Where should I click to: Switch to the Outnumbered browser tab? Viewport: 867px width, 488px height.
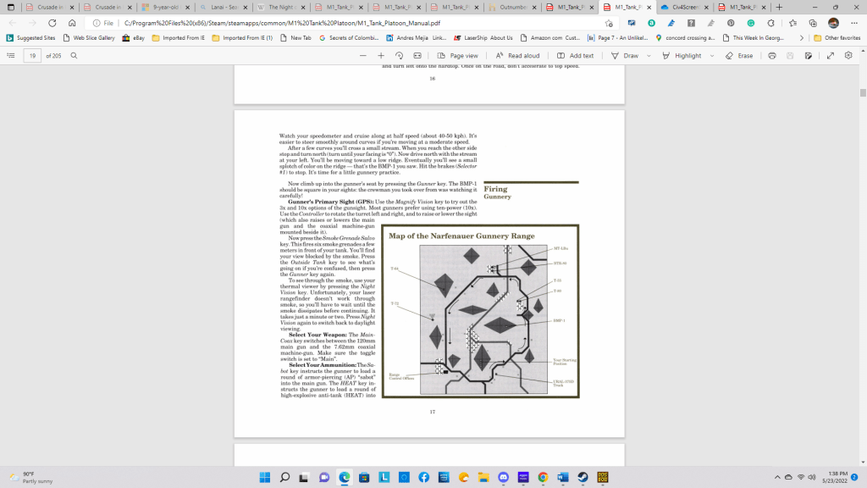point(516,7)
